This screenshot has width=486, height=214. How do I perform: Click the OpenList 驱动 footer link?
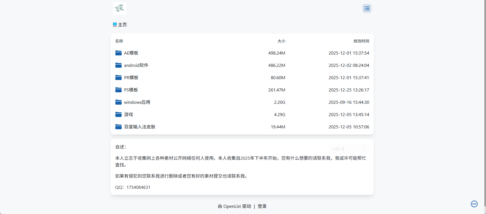(234, 206)
